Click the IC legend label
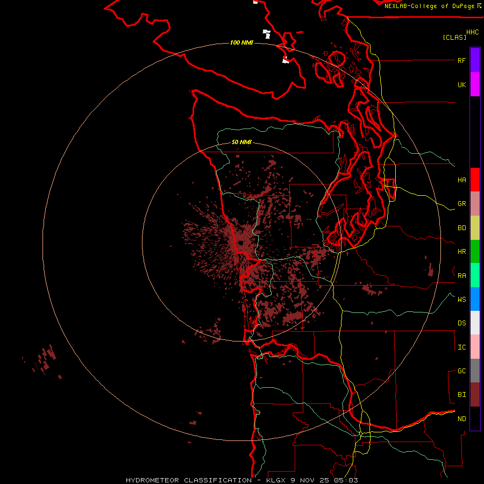This screenshot has width=484, height=484. [461, 347]
